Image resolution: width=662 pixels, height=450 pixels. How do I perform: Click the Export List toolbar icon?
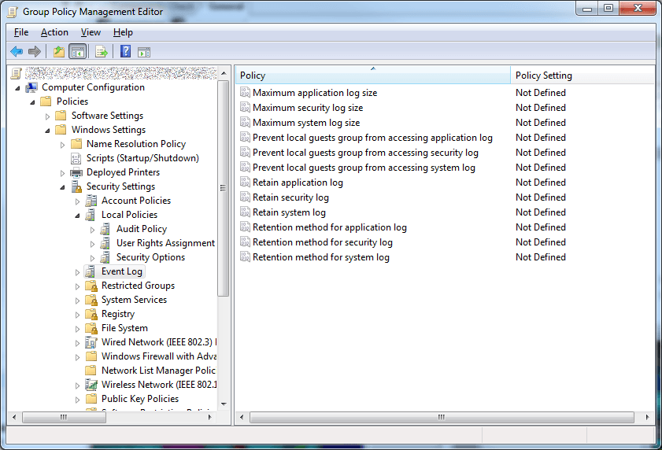101,52
